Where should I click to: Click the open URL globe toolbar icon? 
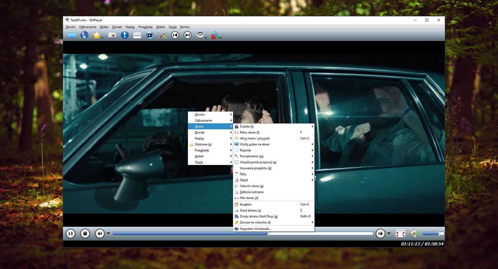click(84, 35)
